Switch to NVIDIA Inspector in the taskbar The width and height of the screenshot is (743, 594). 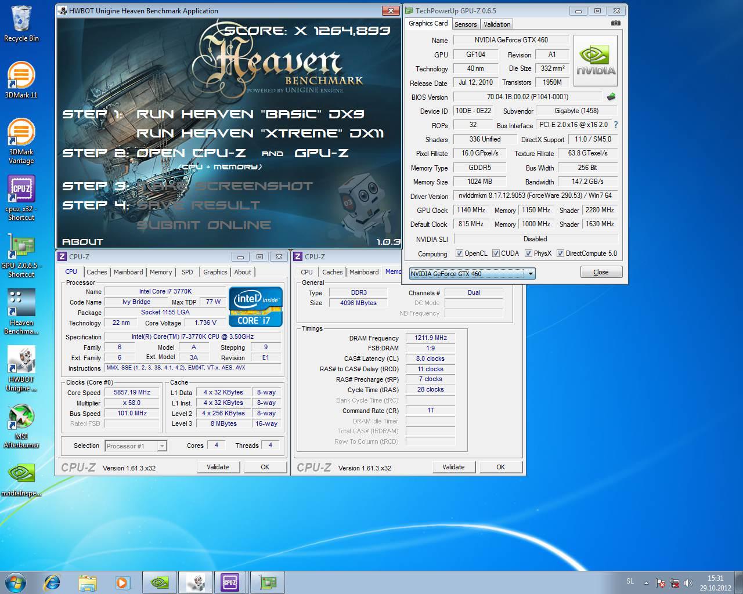click(160, 582)
